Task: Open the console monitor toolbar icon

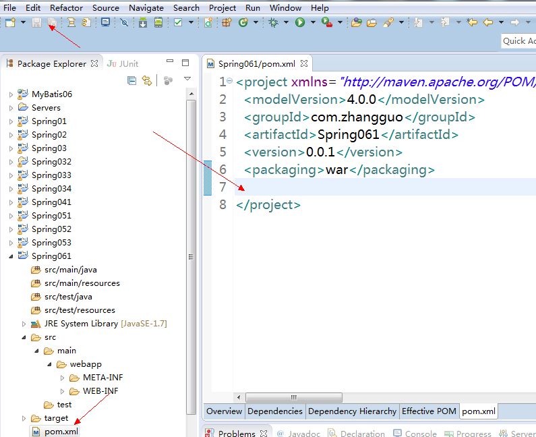Action: coord(106,22)
